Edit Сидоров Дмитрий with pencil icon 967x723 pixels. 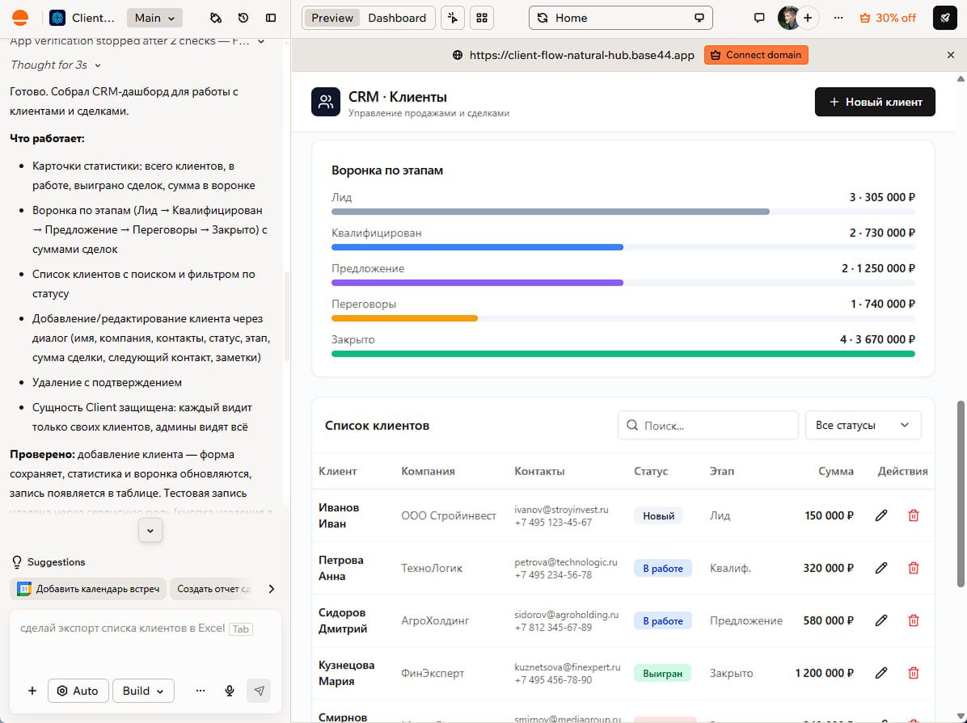[x=881, y=620]
